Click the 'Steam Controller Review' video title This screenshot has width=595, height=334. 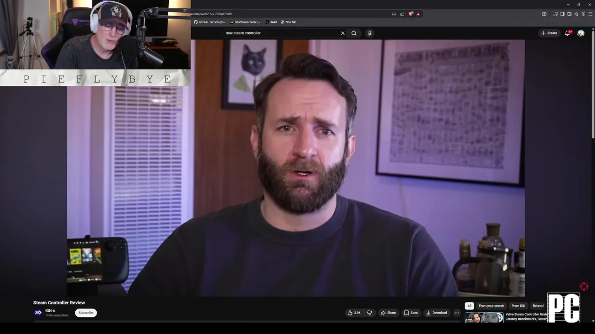pyautogui.click(x=59, y=303)
